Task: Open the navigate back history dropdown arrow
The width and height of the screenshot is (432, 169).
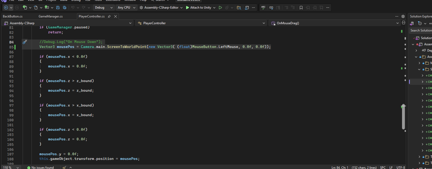Action: 11,8
